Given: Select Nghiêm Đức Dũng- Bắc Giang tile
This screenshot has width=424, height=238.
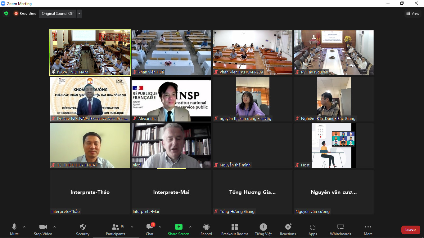Looking at the screenshot, I should [334, 99].
